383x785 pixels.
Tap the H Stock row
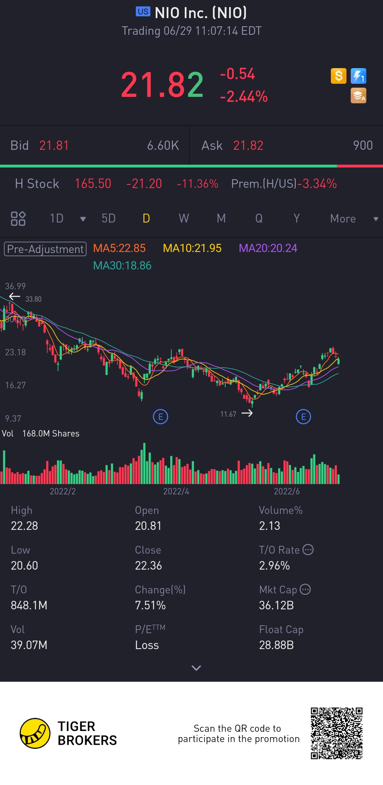191,184
